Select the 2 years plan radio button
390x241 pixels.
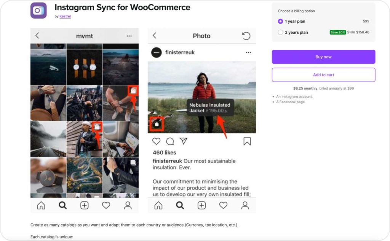click(x=280, y=32)
